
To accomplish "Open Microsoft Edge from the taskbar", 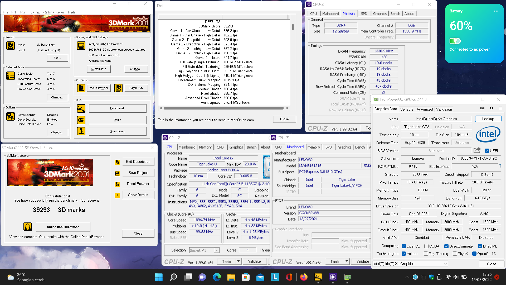I will 217,277.
